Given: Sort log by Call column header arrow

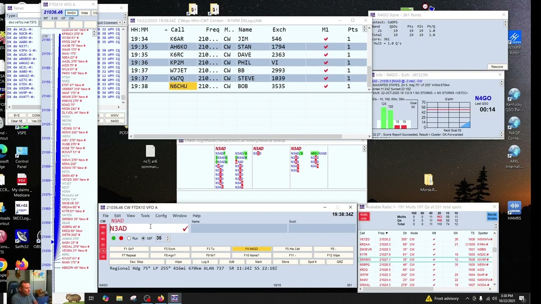Looking at the screenshot, I should point(165,30).
